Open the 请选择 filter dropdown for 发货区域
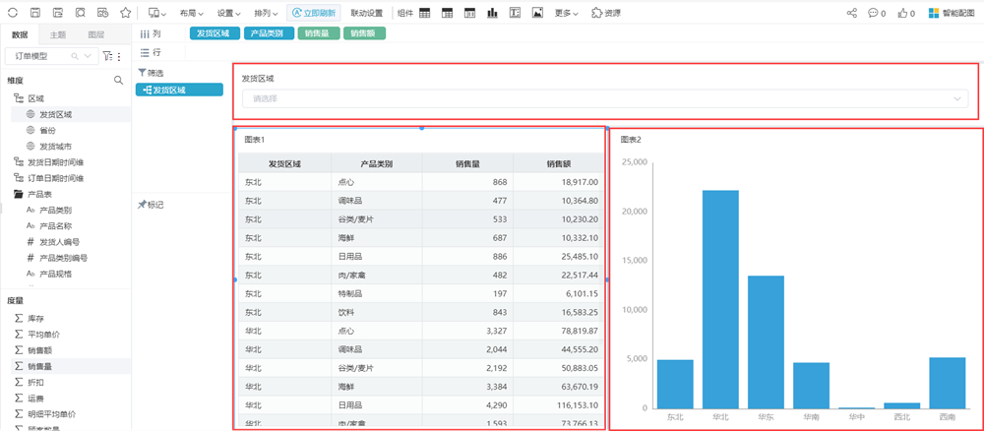 [x=605, y=98]
